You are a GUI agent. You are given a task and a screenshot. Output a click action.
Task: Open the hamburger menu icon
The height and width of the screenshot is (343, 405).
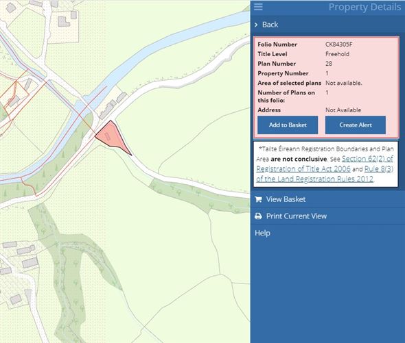[258, 7]
